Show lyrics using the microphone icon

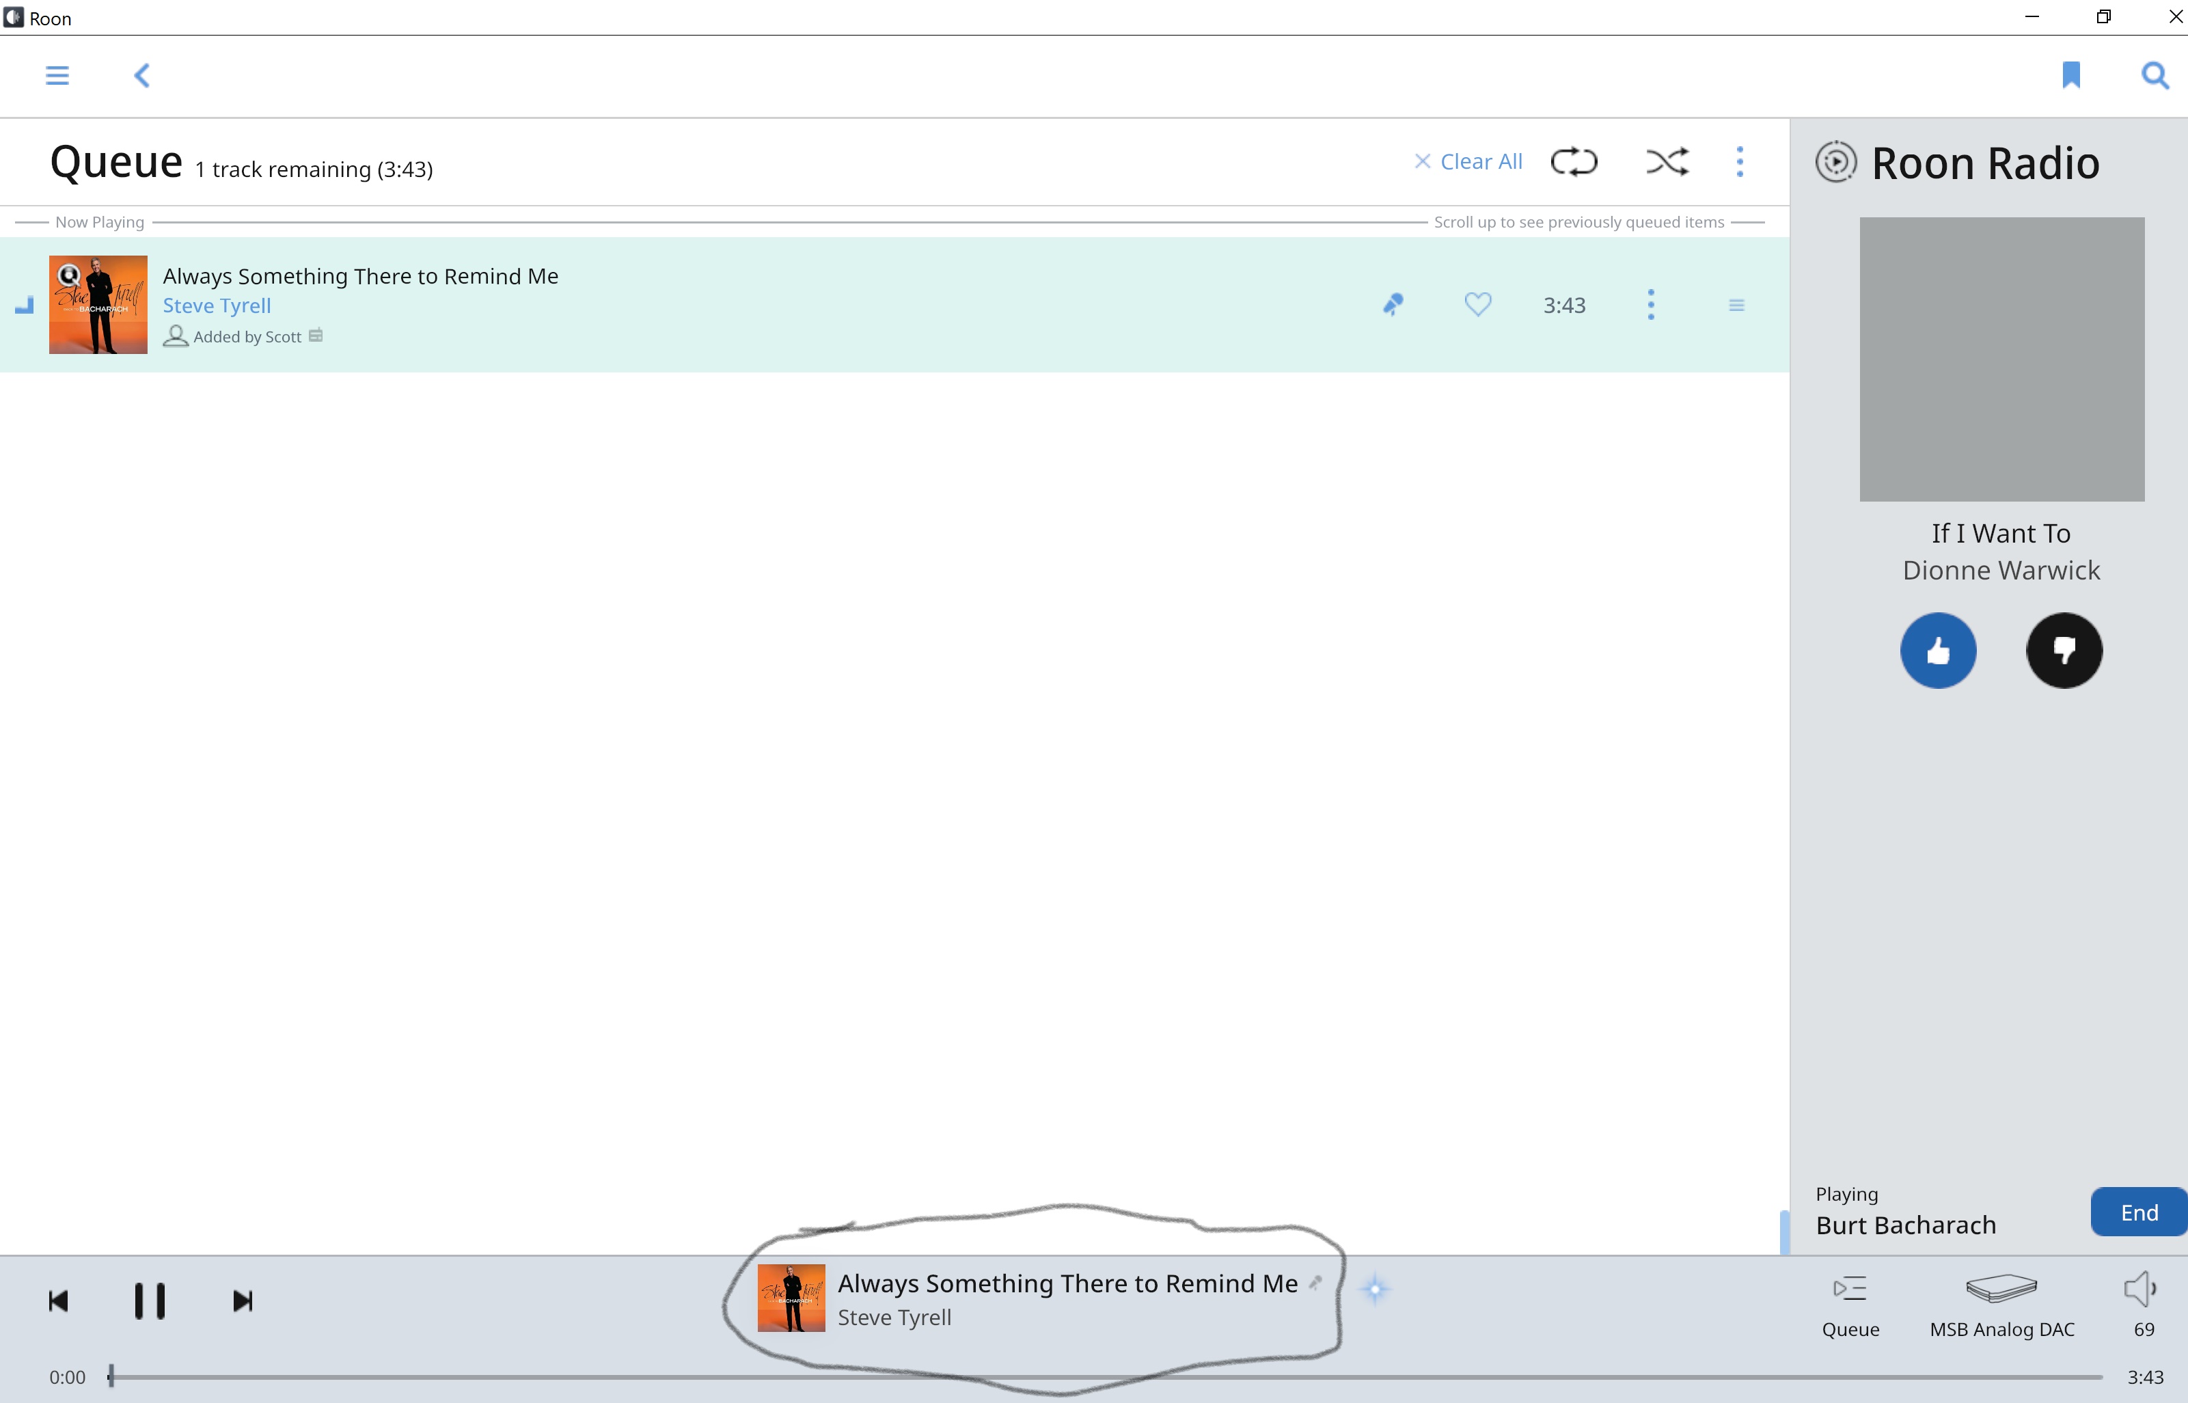[x=1393, y=304]
